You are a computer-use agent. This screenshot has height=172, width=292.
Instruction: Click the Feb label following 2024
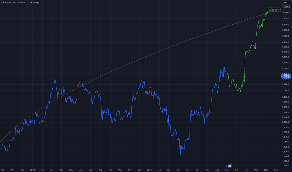pyautogui.click(x=42, y=170)
